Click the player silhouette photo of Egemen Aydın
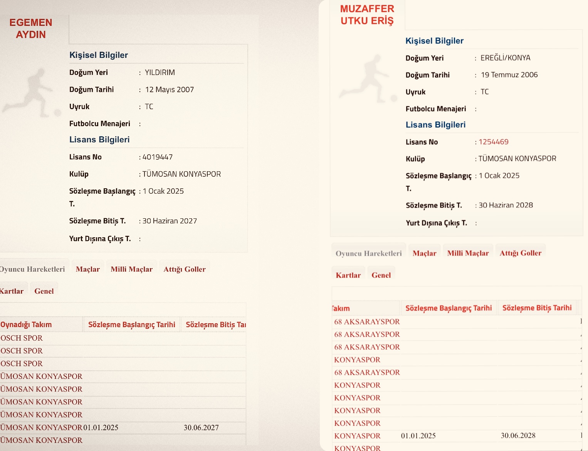The width and height of the screenshot is (588, 451). (x=32, y=93)
